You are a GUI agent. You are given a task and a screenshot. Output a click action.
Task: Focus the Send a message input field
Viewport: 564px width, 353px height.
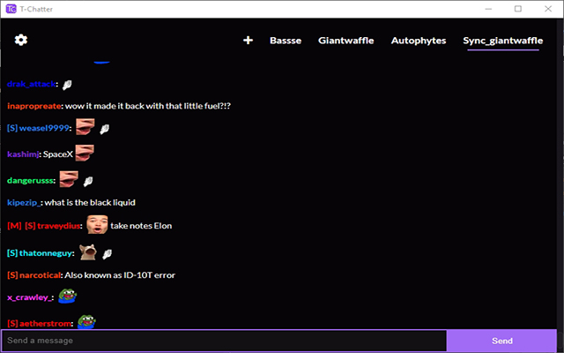tap(224, 341)
